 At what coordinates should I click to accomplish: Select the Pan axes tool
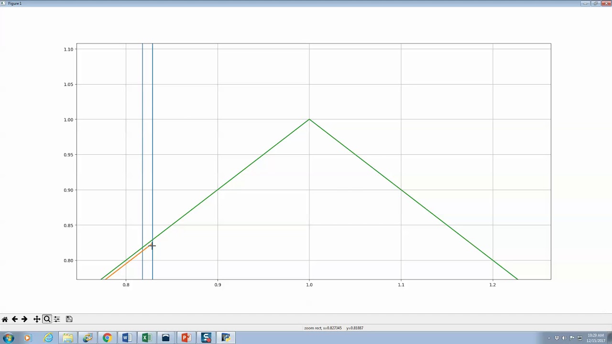tap(37, 319)
